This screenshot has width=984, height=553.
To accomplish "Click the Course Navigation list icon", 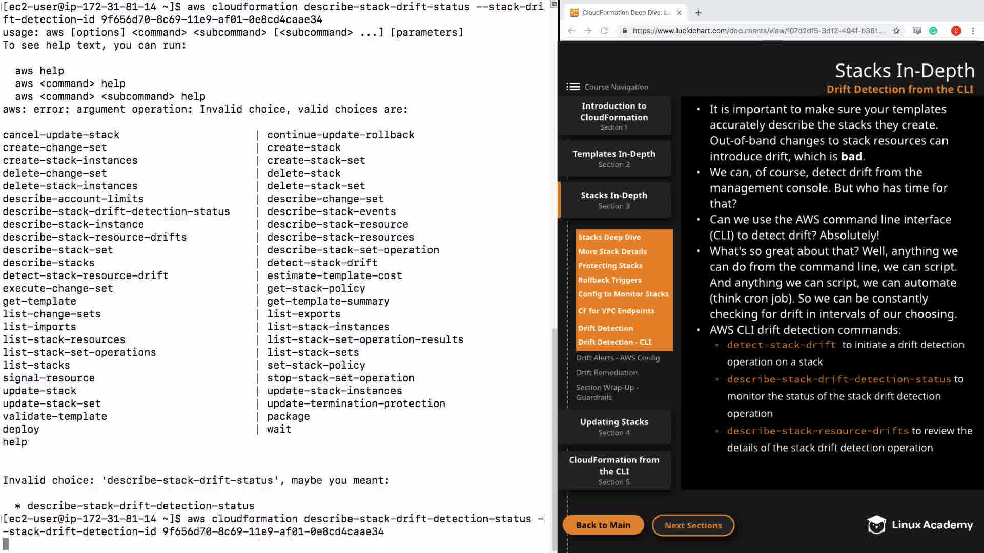I will 573,87.
